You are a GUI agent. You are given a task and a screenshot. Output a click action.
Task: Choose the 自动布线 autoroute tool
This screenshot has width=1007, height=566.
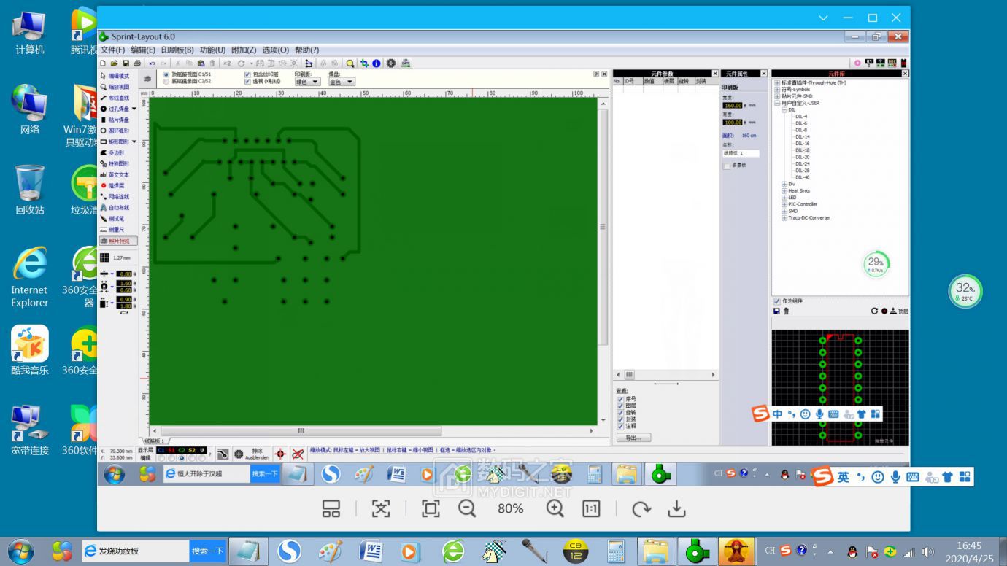118,208
